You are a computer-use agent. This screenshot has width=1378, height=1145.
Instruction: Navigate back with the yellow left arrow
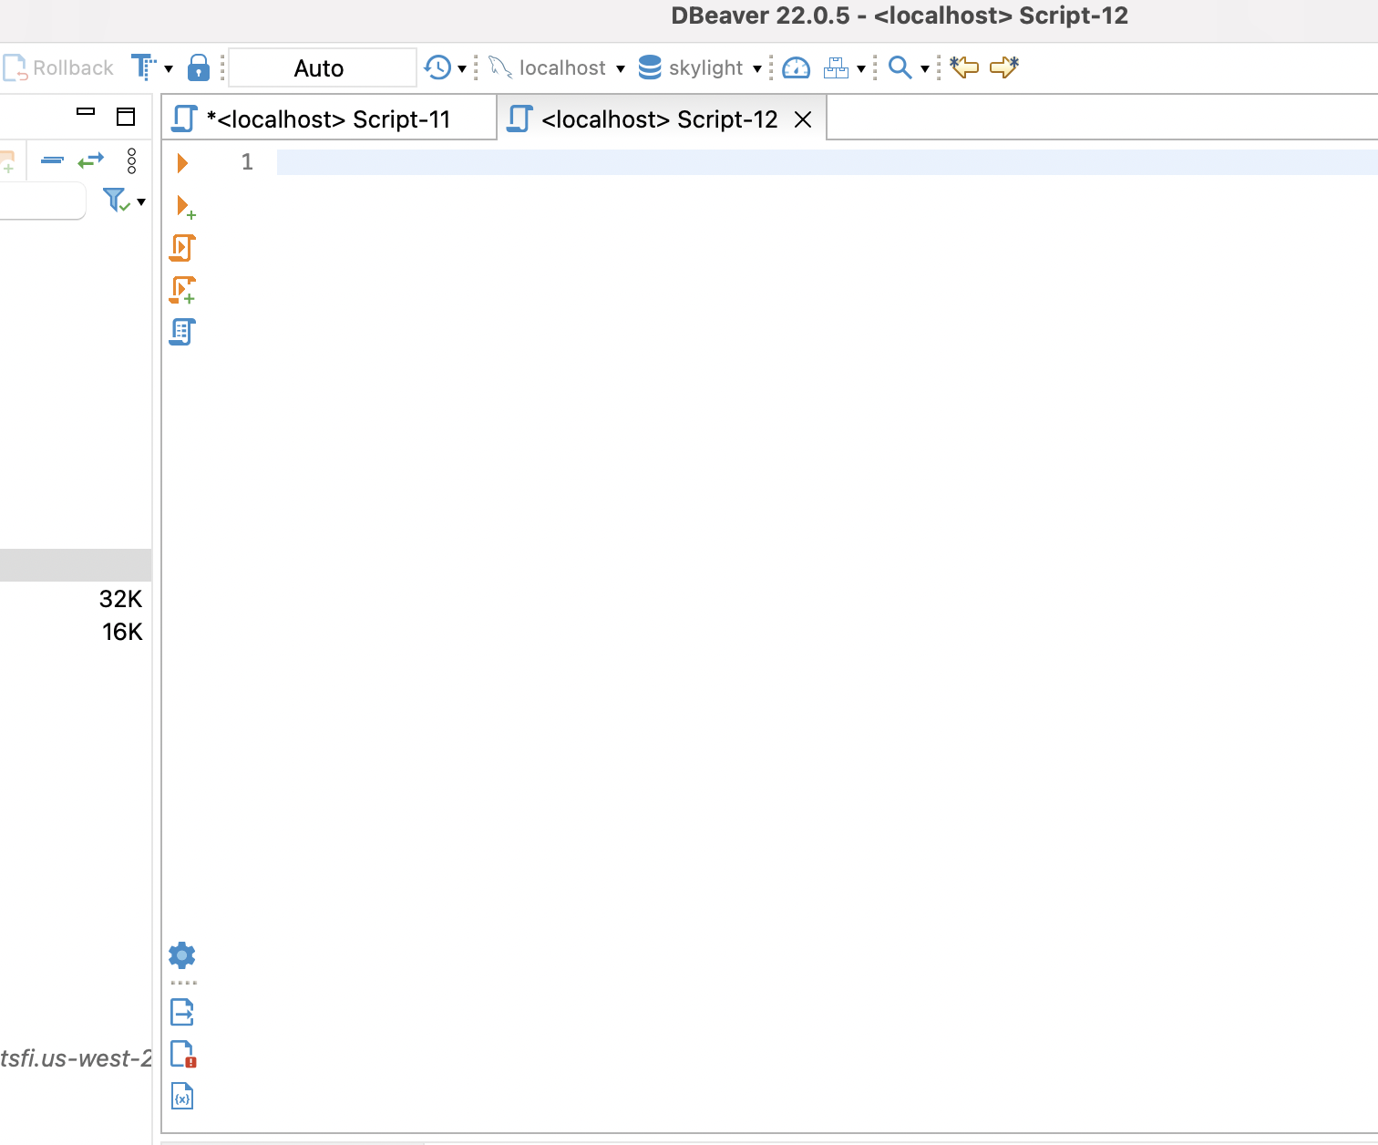[x=963, y=67]
